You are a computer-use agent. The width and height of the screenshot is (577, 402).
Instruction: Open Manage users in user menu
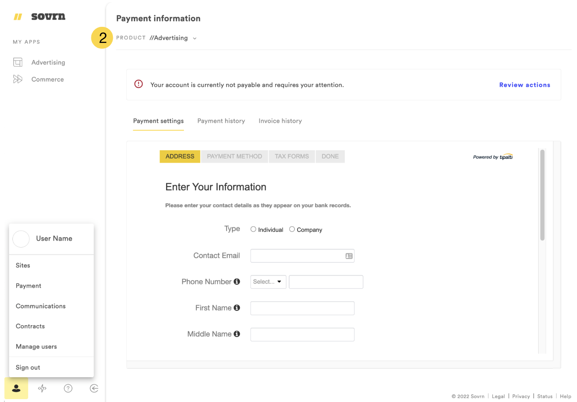point(36,347)
